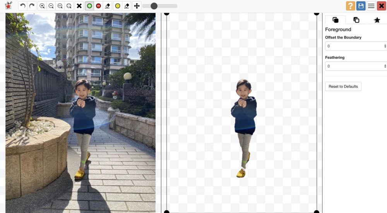387x213 pixels.
Task: Step the Offset the Boundary value
Action: [385, 46]
